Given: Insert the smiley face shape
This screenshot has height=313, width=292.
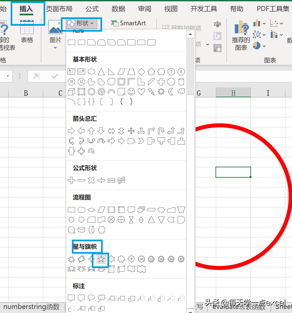Looking at the screenshot, I should pyautogui.click(x=131, y=92).
